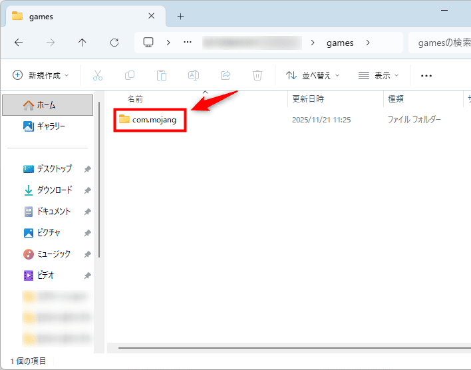471x370 pixels.
Task: Sort by the 種類 column header
Action: click(396, 99)
